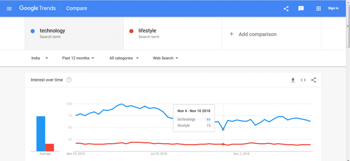Click the page vertical scrollbar
Viewport: 350px width, 161px height.
[348, 80]
